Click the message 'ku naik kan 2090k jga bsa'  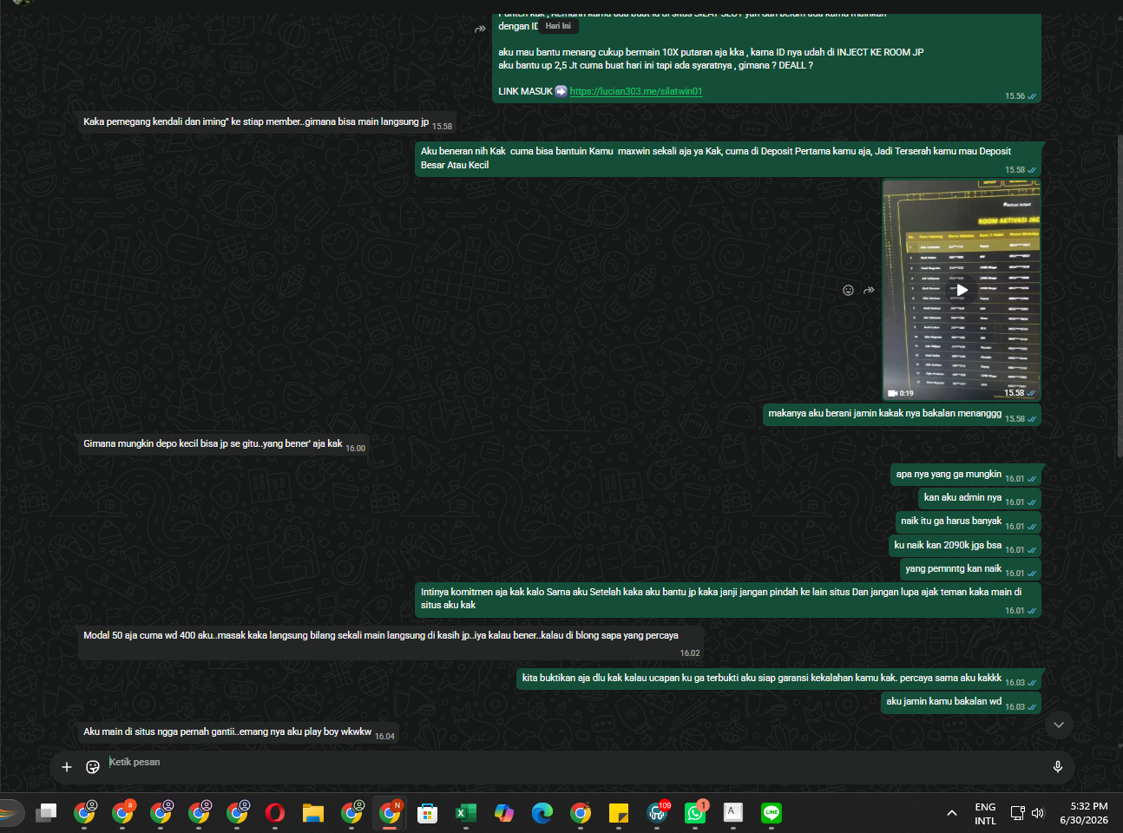(x=965, y=546)
